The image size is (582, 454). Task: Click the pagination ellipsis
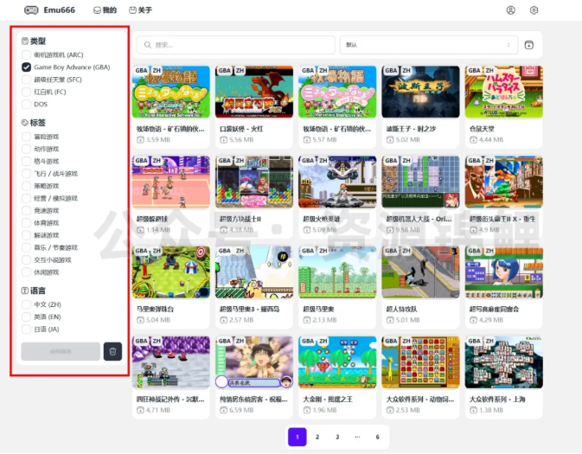(x=357, y=437)
